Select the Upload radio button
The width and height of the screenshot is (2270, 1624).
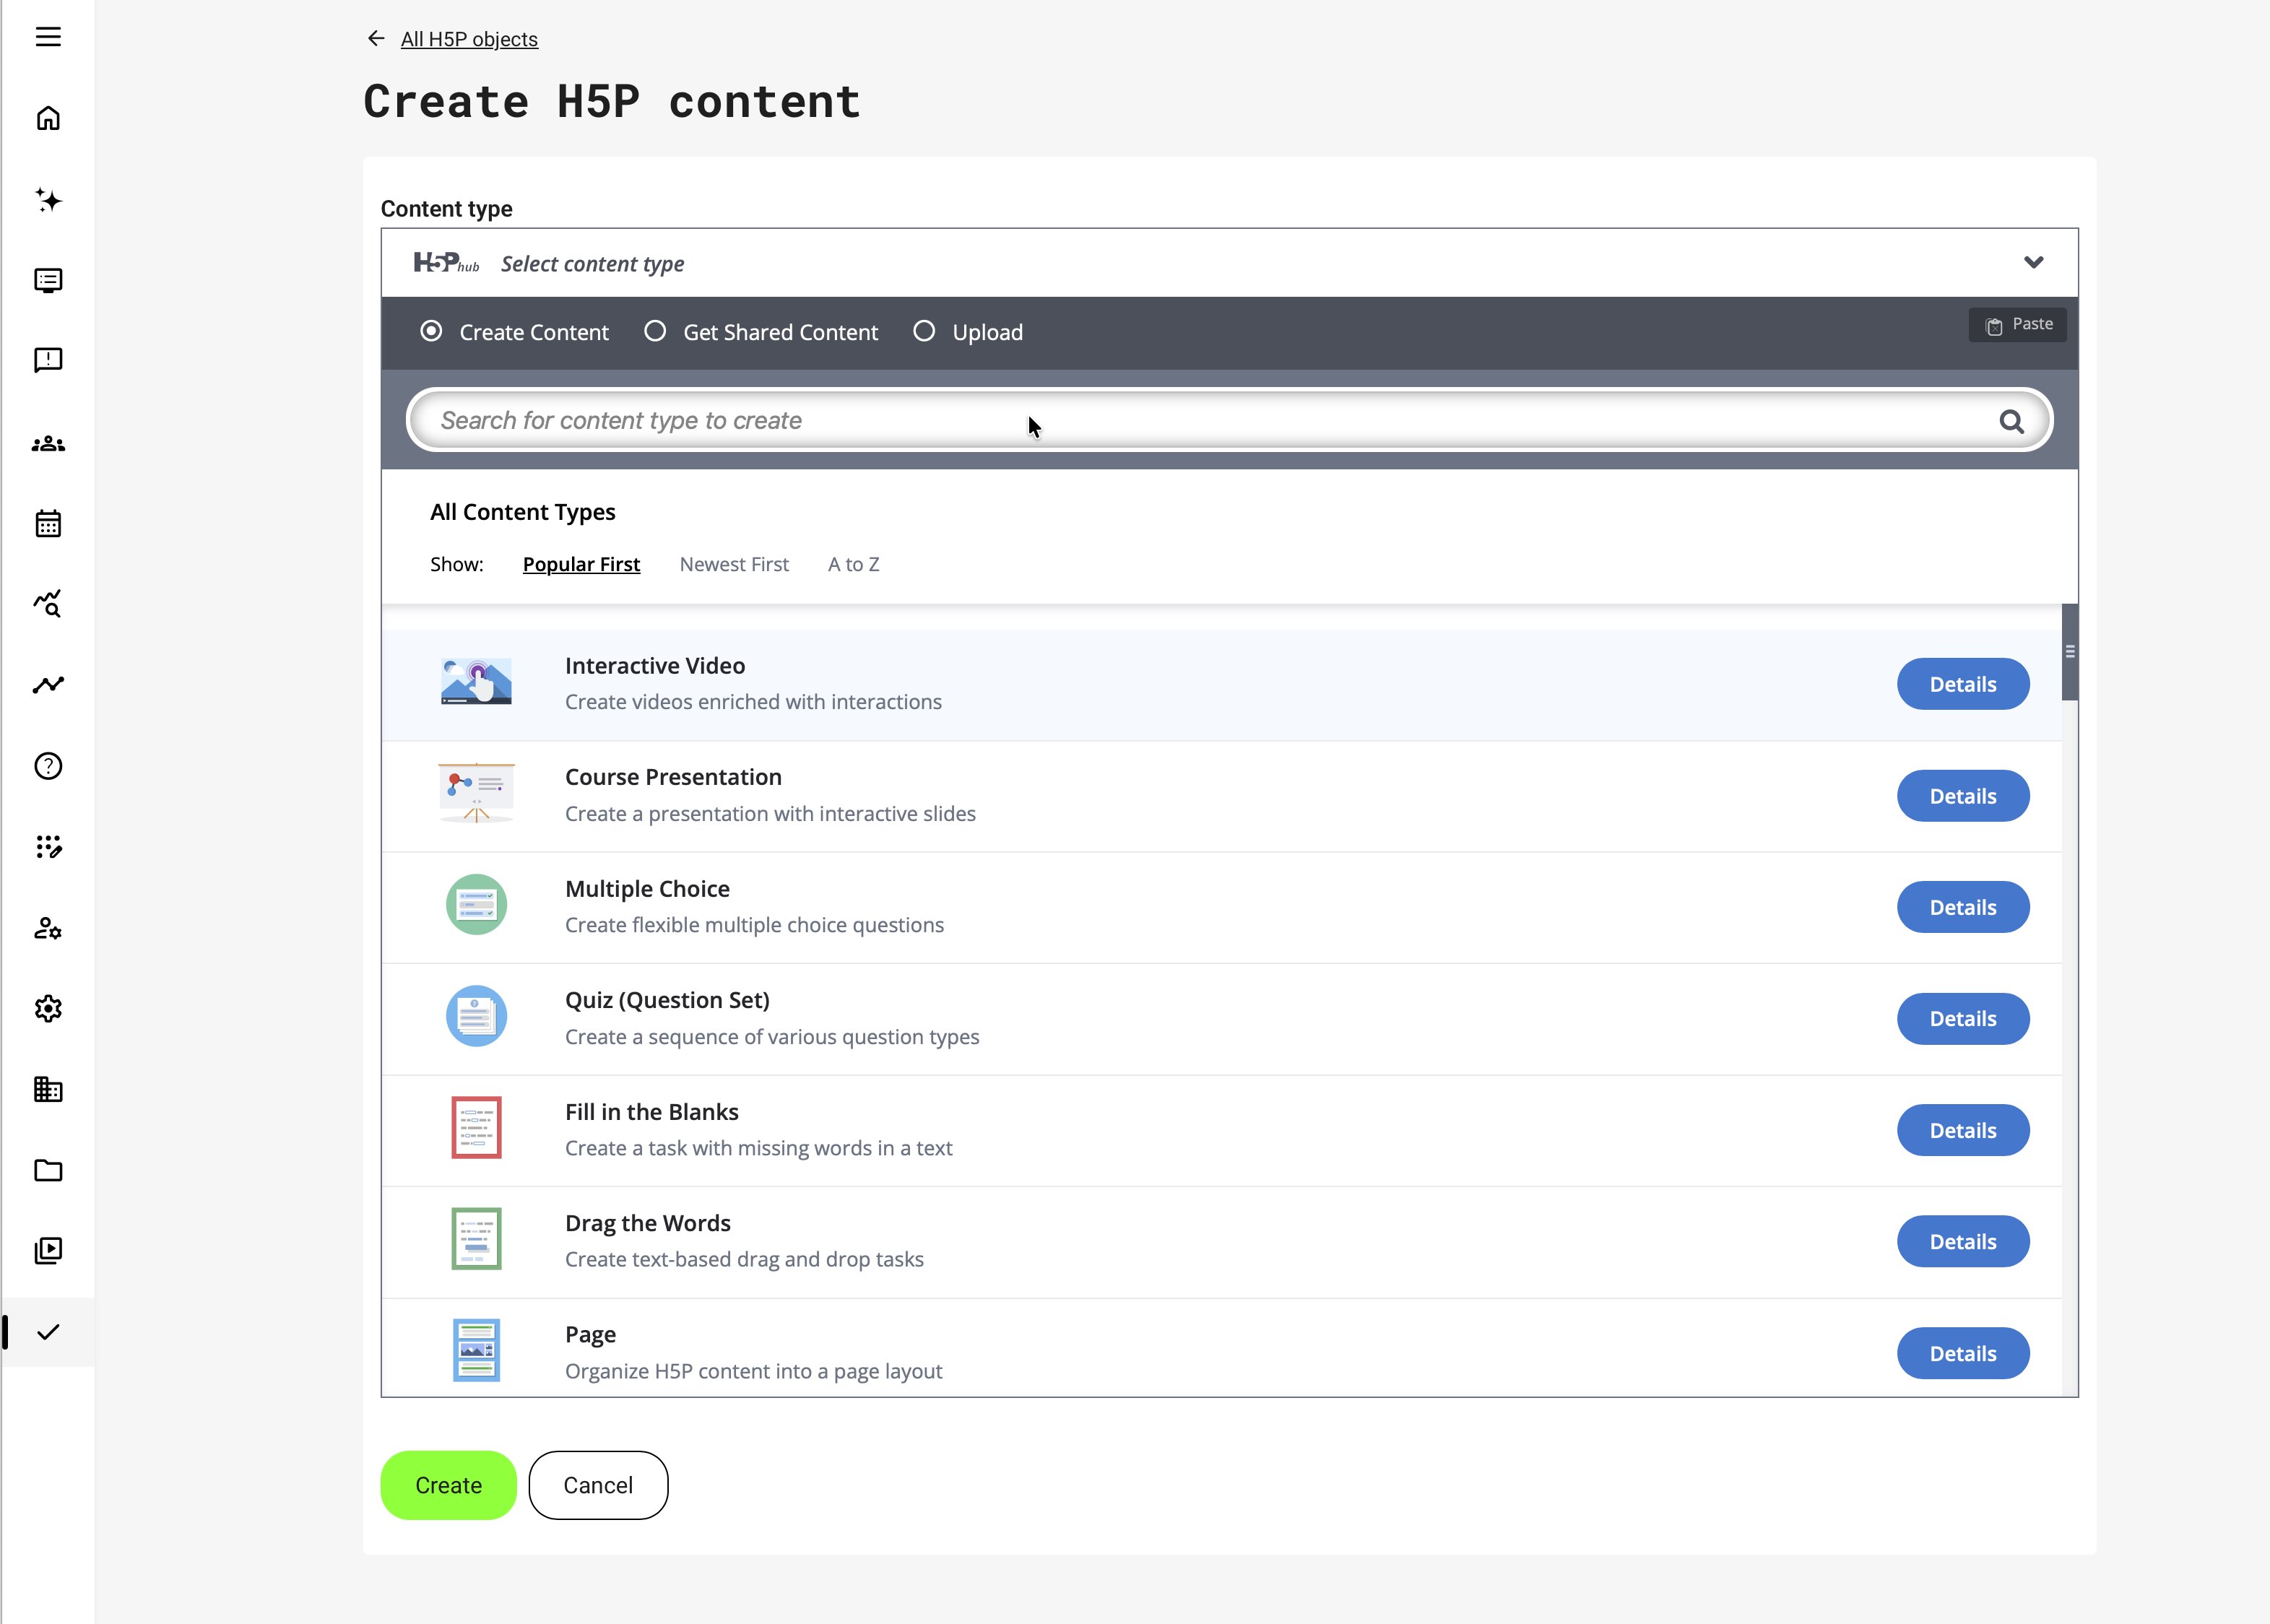point(924,331)
